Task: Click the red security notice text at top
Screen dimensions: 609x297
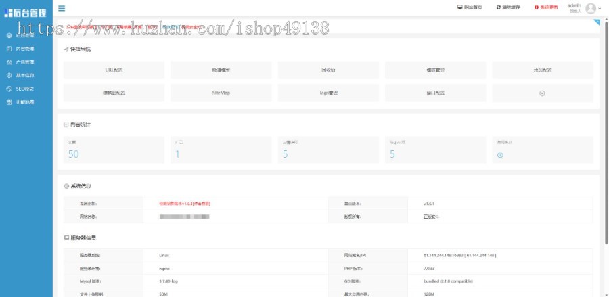Action: pos(135,27)
